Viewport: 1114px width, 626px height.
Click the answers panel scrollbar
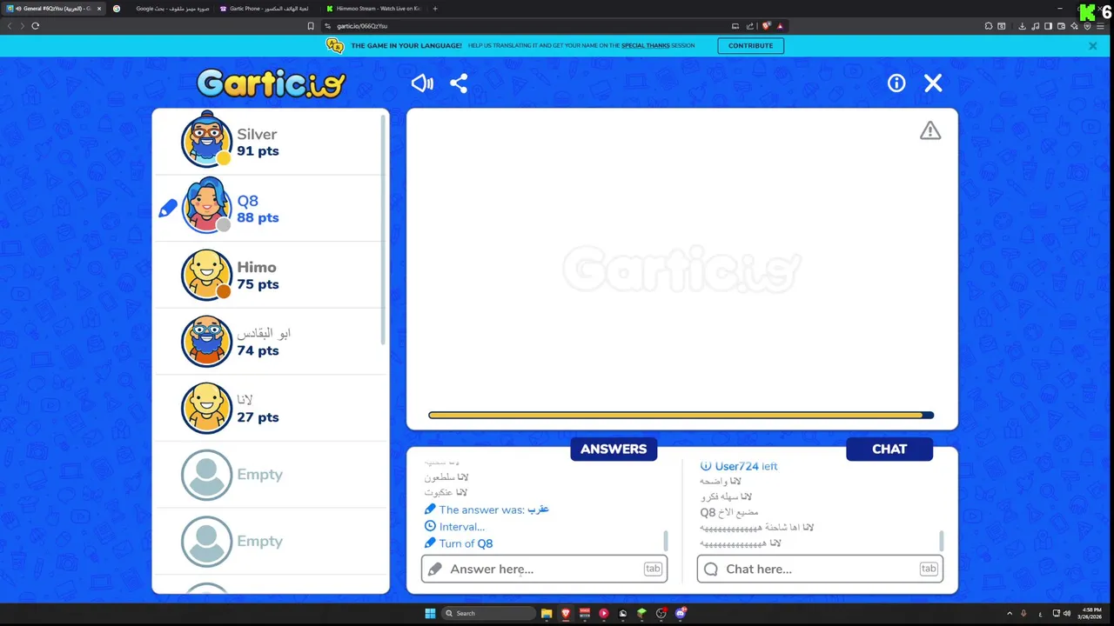pyautogui.click(x=666, y=541)
